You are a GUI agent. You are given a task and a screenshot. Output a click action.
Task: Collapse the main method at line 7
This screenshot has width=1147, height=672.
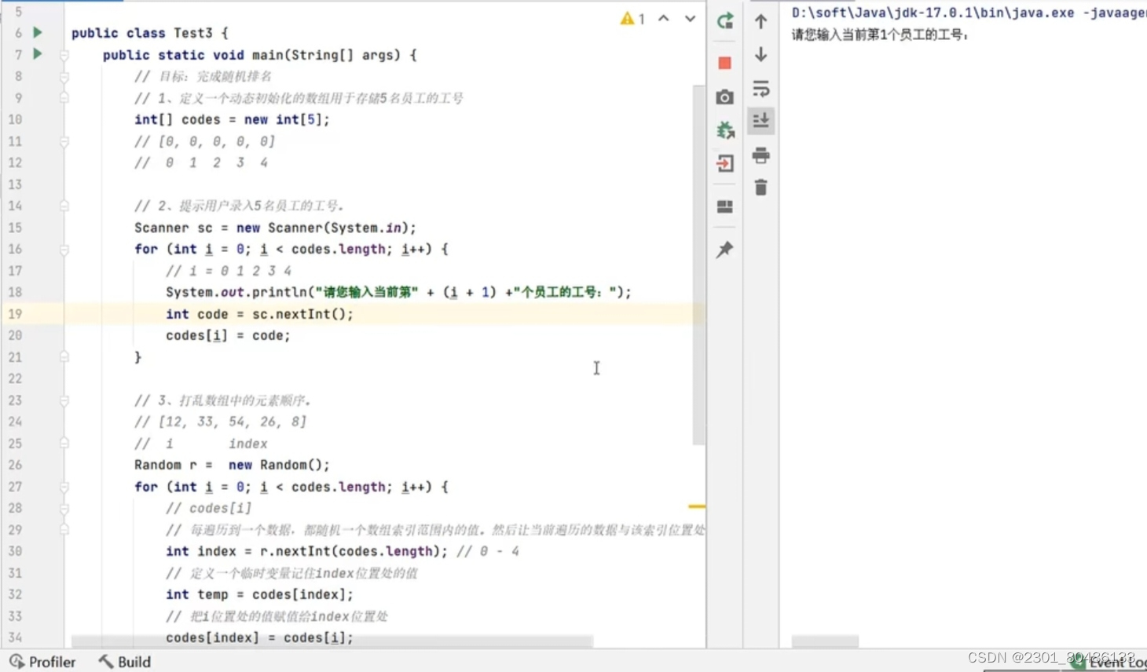(64, 55)
